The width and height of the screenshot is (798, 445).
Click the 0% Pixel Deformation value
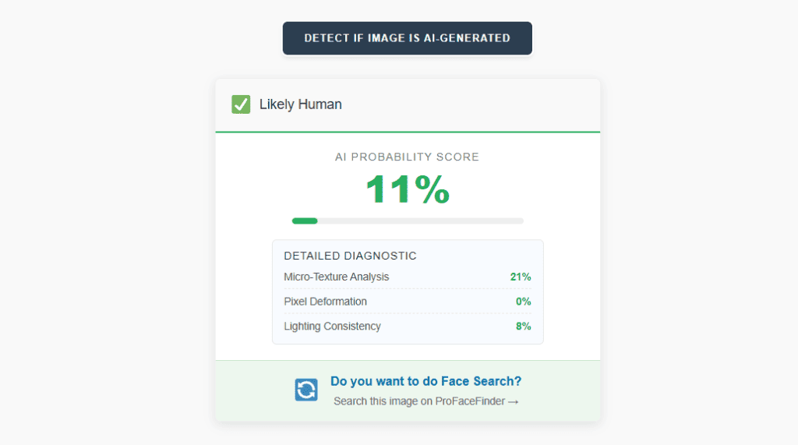(x=524, y=302)
